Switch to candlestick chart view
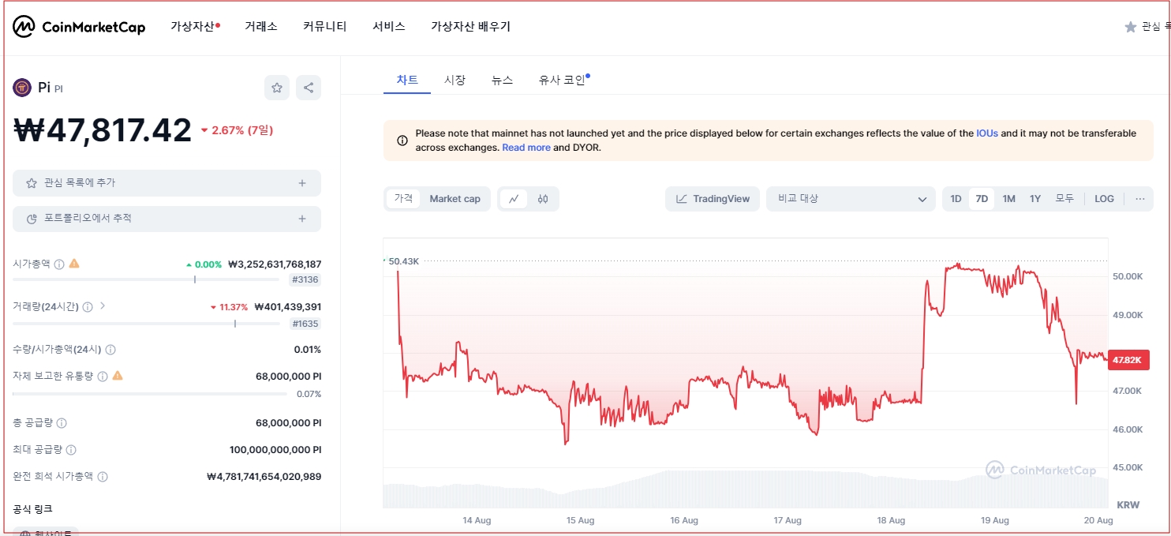This screenshot has height=536, width=1171. click(x=543, y=199)
